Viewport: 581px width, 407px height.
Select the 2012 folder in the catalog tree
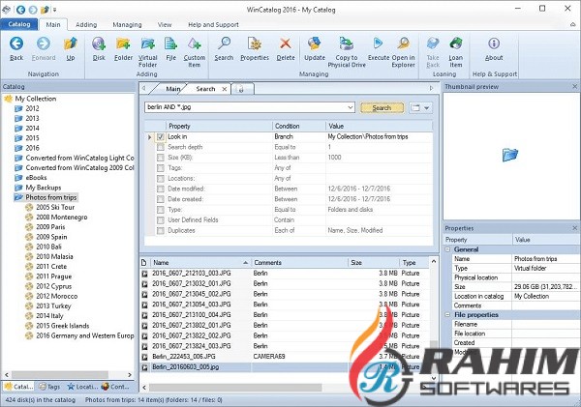pos(32,108)
